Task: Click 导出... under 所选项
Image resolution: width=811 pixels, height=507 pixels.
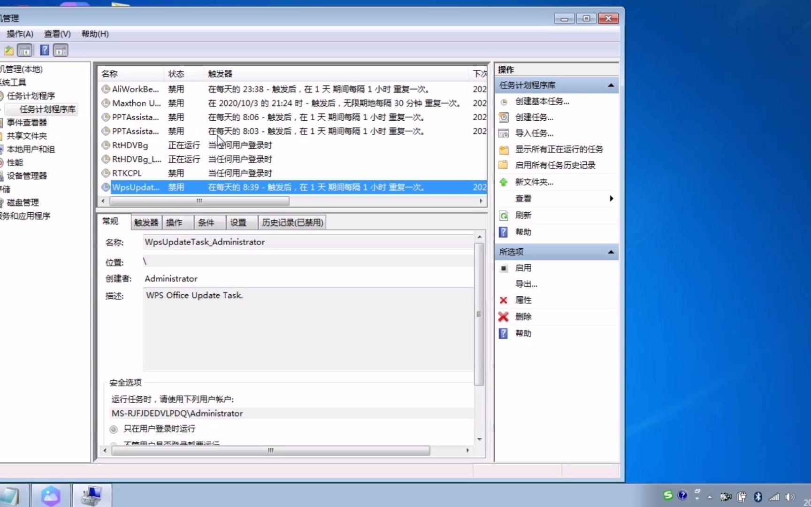Action: [526, 284]
